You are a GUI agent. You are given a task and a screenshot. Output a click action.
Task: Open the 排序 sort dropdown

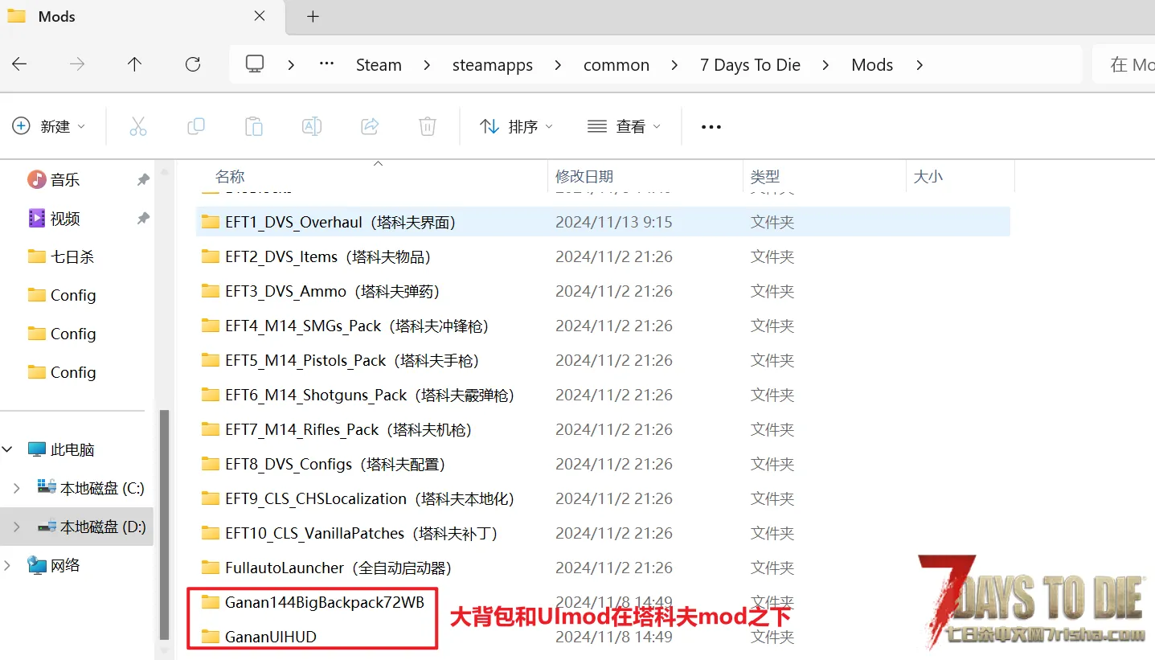(x=516, y=126)
